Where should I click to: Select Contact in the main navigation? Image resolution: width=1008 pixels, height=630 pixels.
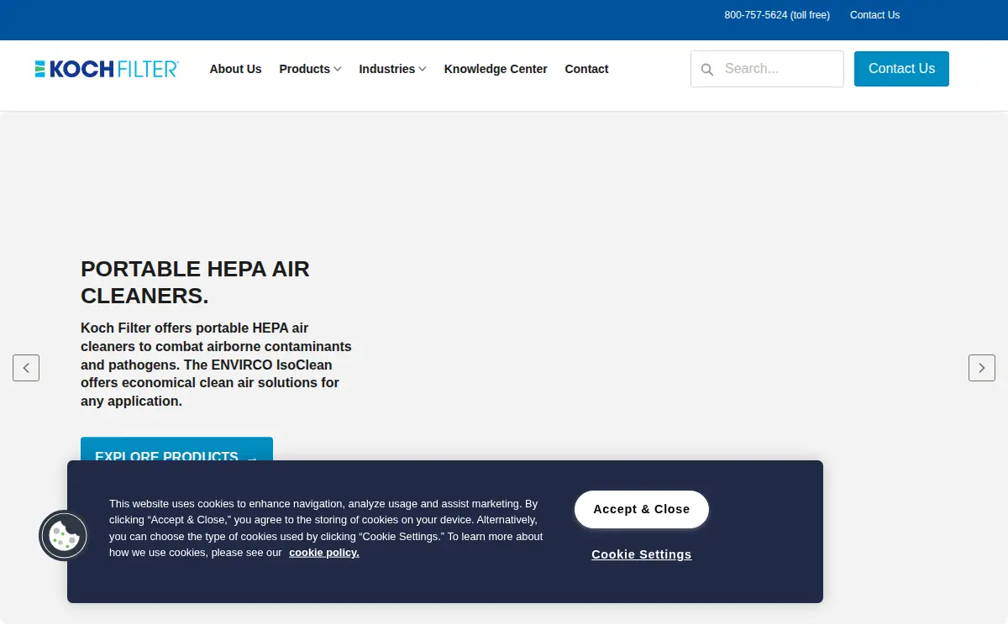(x=586, y=69)
